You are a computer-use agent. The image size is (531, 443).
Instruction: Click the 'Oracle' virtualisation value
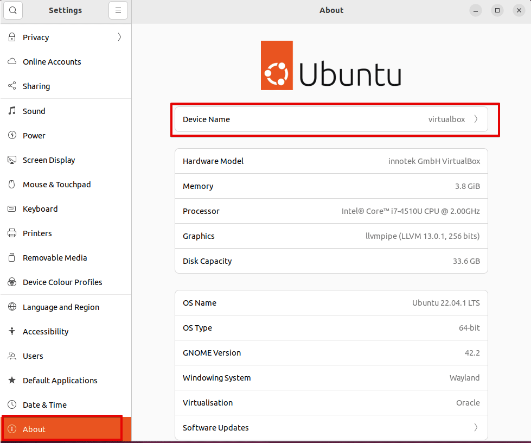tap(468, 403)
